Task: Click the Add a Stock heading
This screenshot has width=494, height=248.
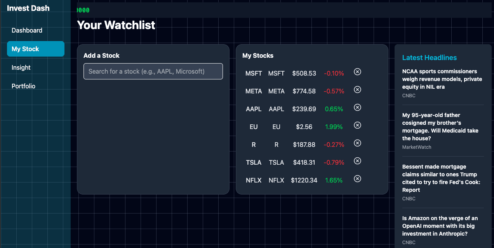Action: point(101,55)
